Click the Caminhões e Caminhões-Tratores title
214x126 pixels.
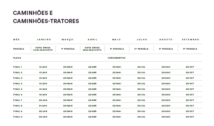click(x=46, y=17)
